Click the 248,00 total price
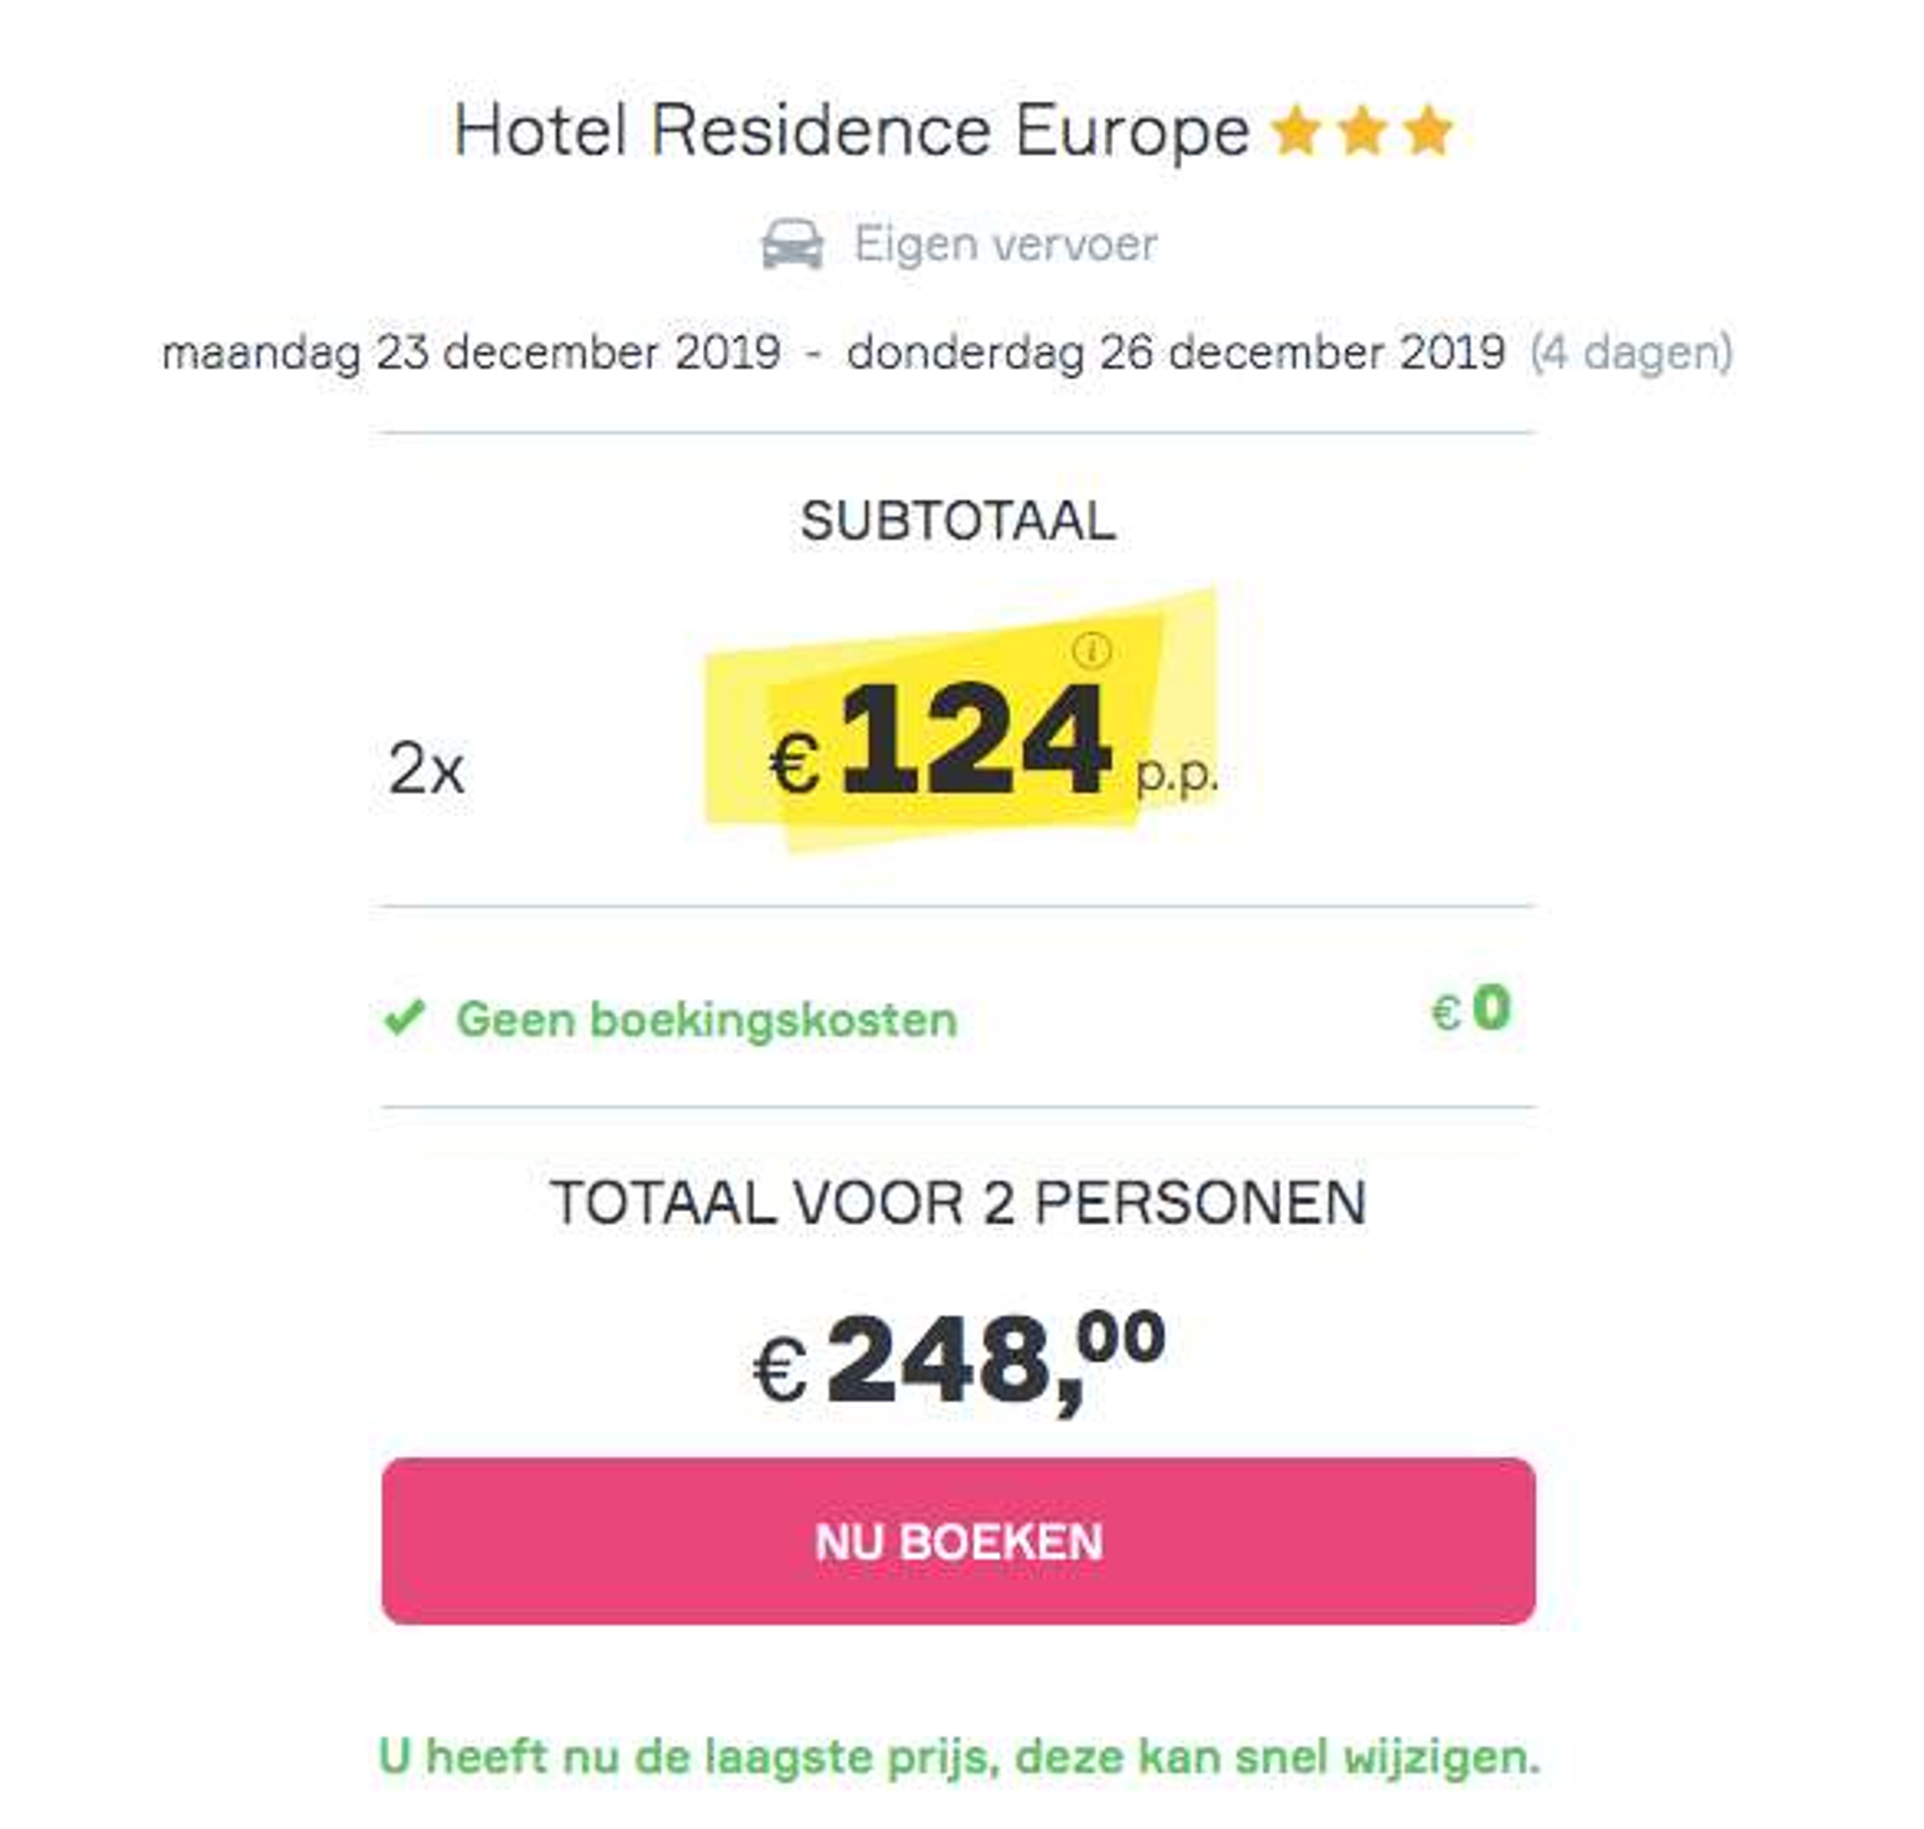The width and height of the screenshot is (1924, 1829). click(x=996, y=1361)
